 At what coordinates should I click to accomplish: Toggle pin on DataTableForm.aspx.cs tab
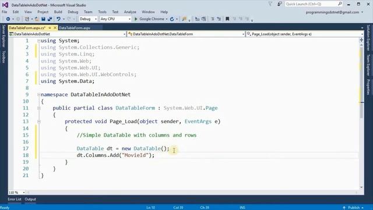pos(50,28)
